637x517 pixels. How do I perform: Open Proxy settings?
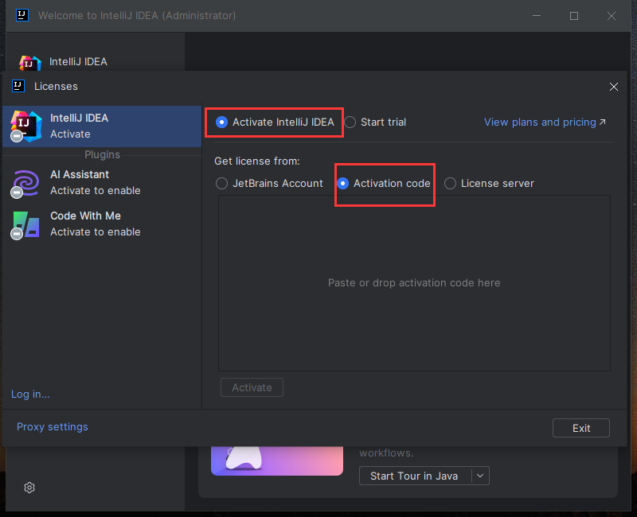[x=52, y=427]
